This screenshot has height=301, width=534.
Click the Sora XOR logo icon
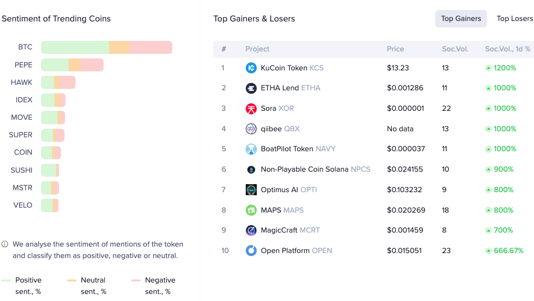coord(251,108)
